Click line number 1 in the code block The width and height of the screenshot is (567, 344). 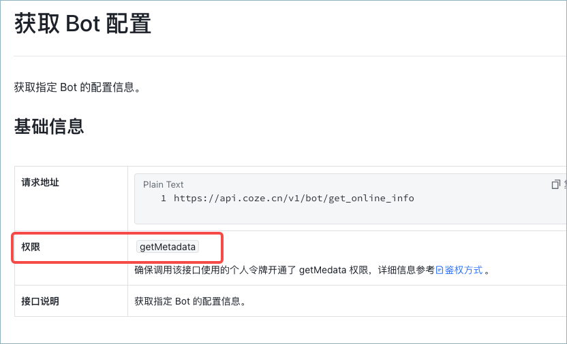coord(164,199)
